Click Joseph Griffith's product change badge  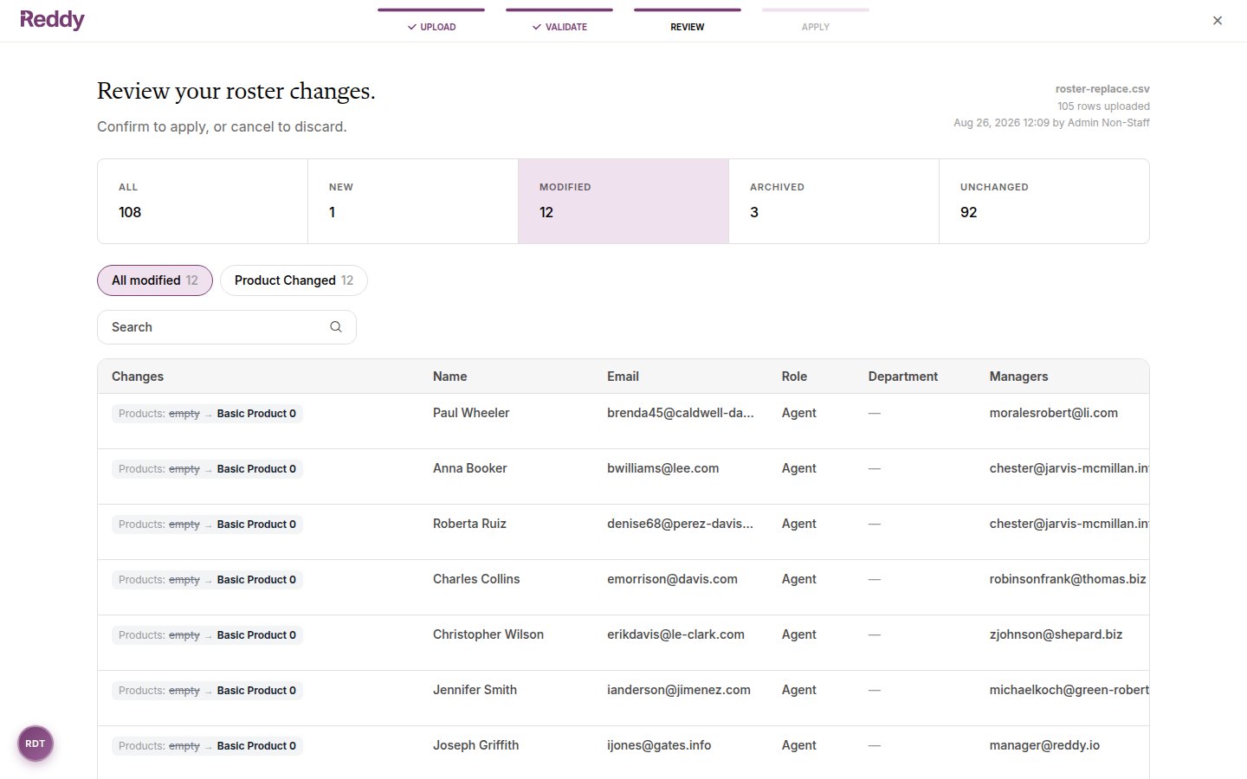coord(207,746)
